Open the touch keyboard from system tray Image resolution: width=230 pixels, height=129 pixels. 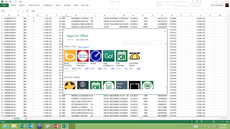coord(196,126)
